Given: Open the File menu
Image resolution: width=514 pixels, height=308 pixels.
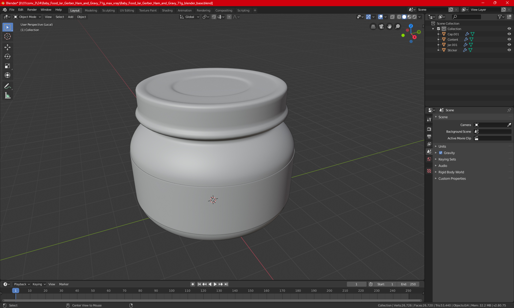Looking at the screenshot, I should point(12,10).
